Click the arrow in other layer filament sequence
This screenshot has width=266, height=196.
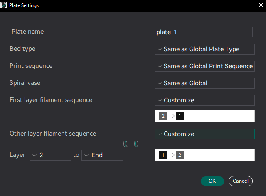point(172,155)
